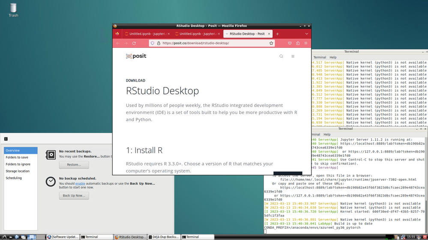Open the Trash icon on the desktop

point(13,10)
